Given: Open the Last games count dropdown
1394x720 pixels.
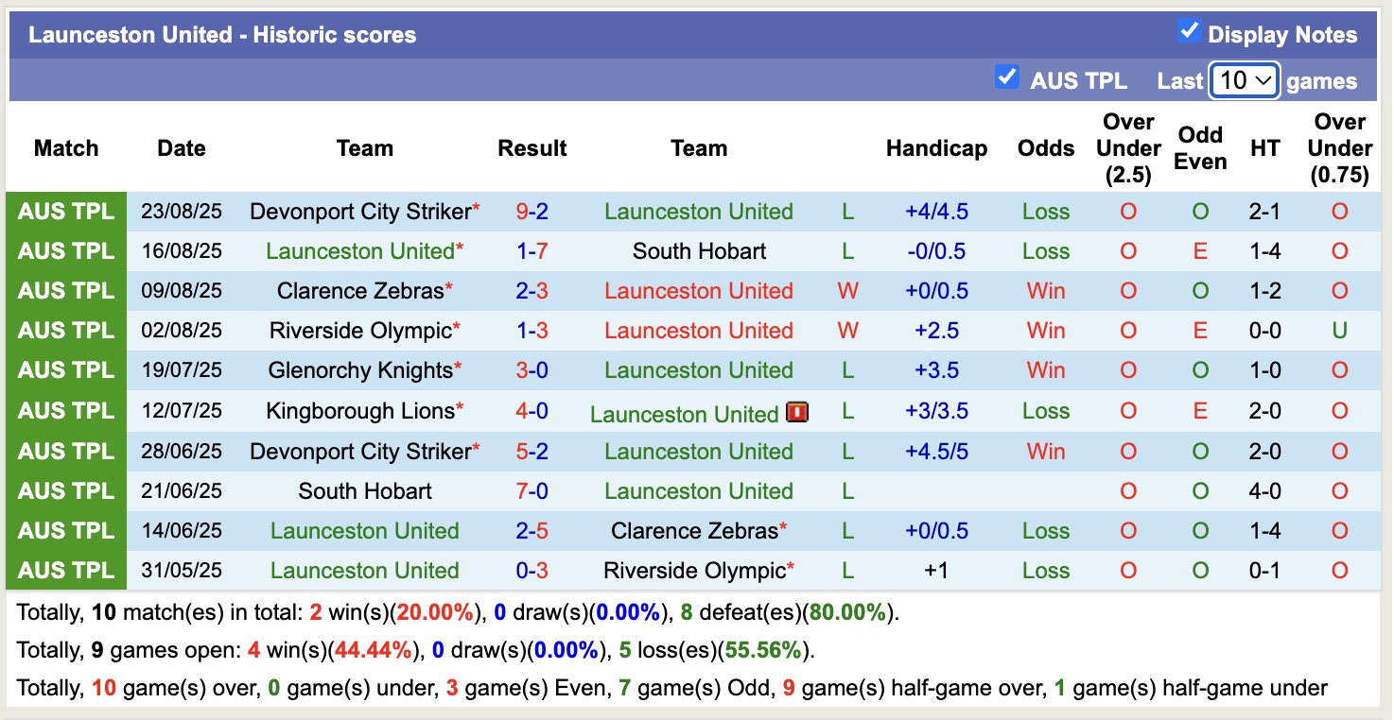Looking at the screenshot, I should pos(1244,81).
